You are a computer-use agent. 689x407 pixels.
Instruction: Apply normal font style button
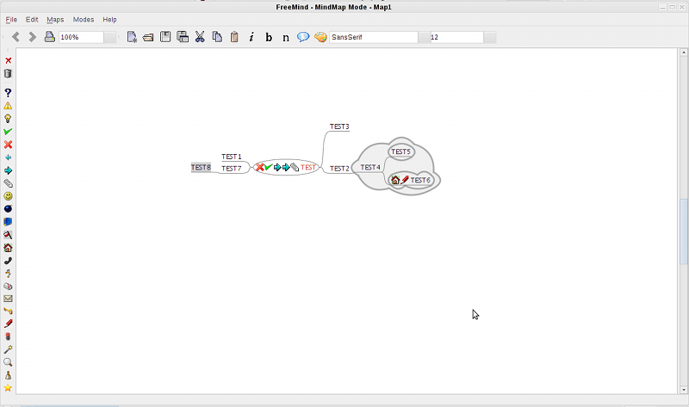[286, 37]
